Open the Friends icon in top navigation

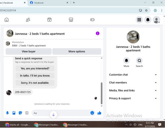28,20
